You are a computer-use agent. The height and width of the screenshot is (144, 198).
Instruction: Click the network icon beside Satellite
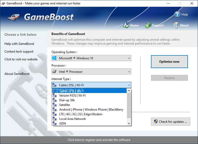(55, 105)
